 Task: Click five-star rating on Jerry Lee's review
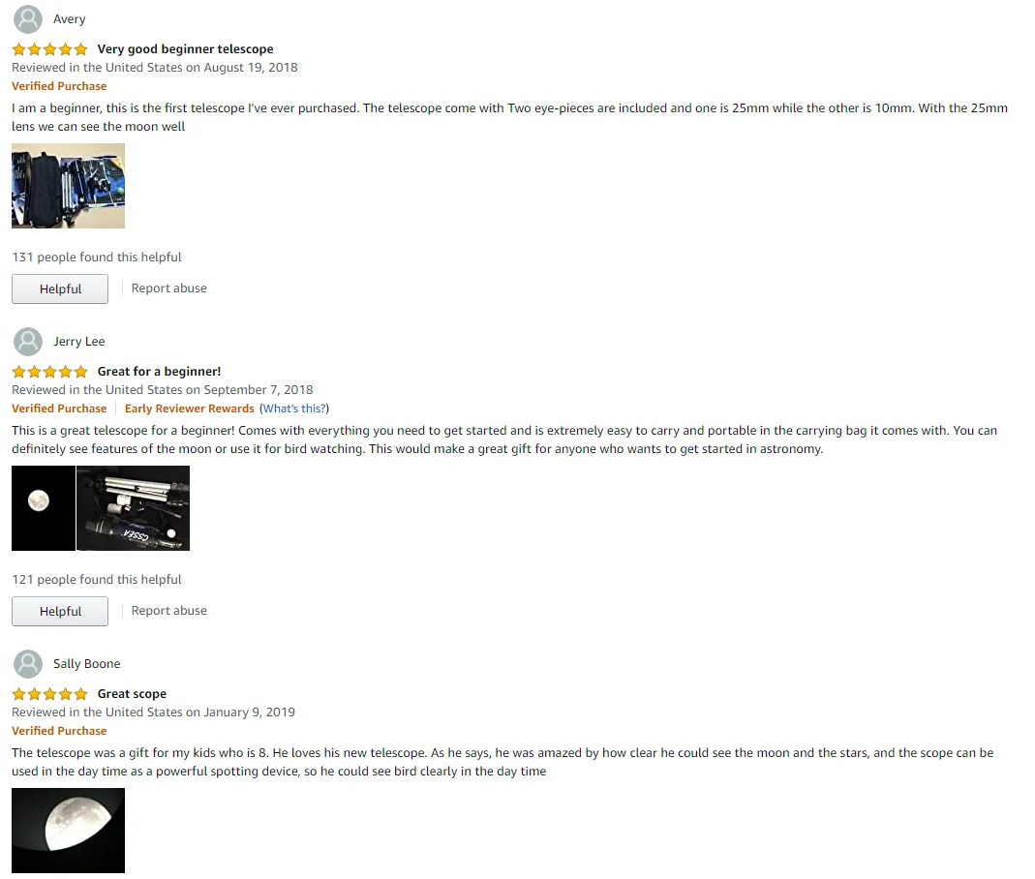[49, 372]
